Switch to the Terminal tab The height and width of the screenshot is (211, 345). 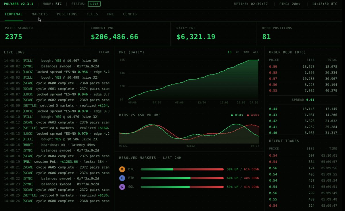[14, 14]
